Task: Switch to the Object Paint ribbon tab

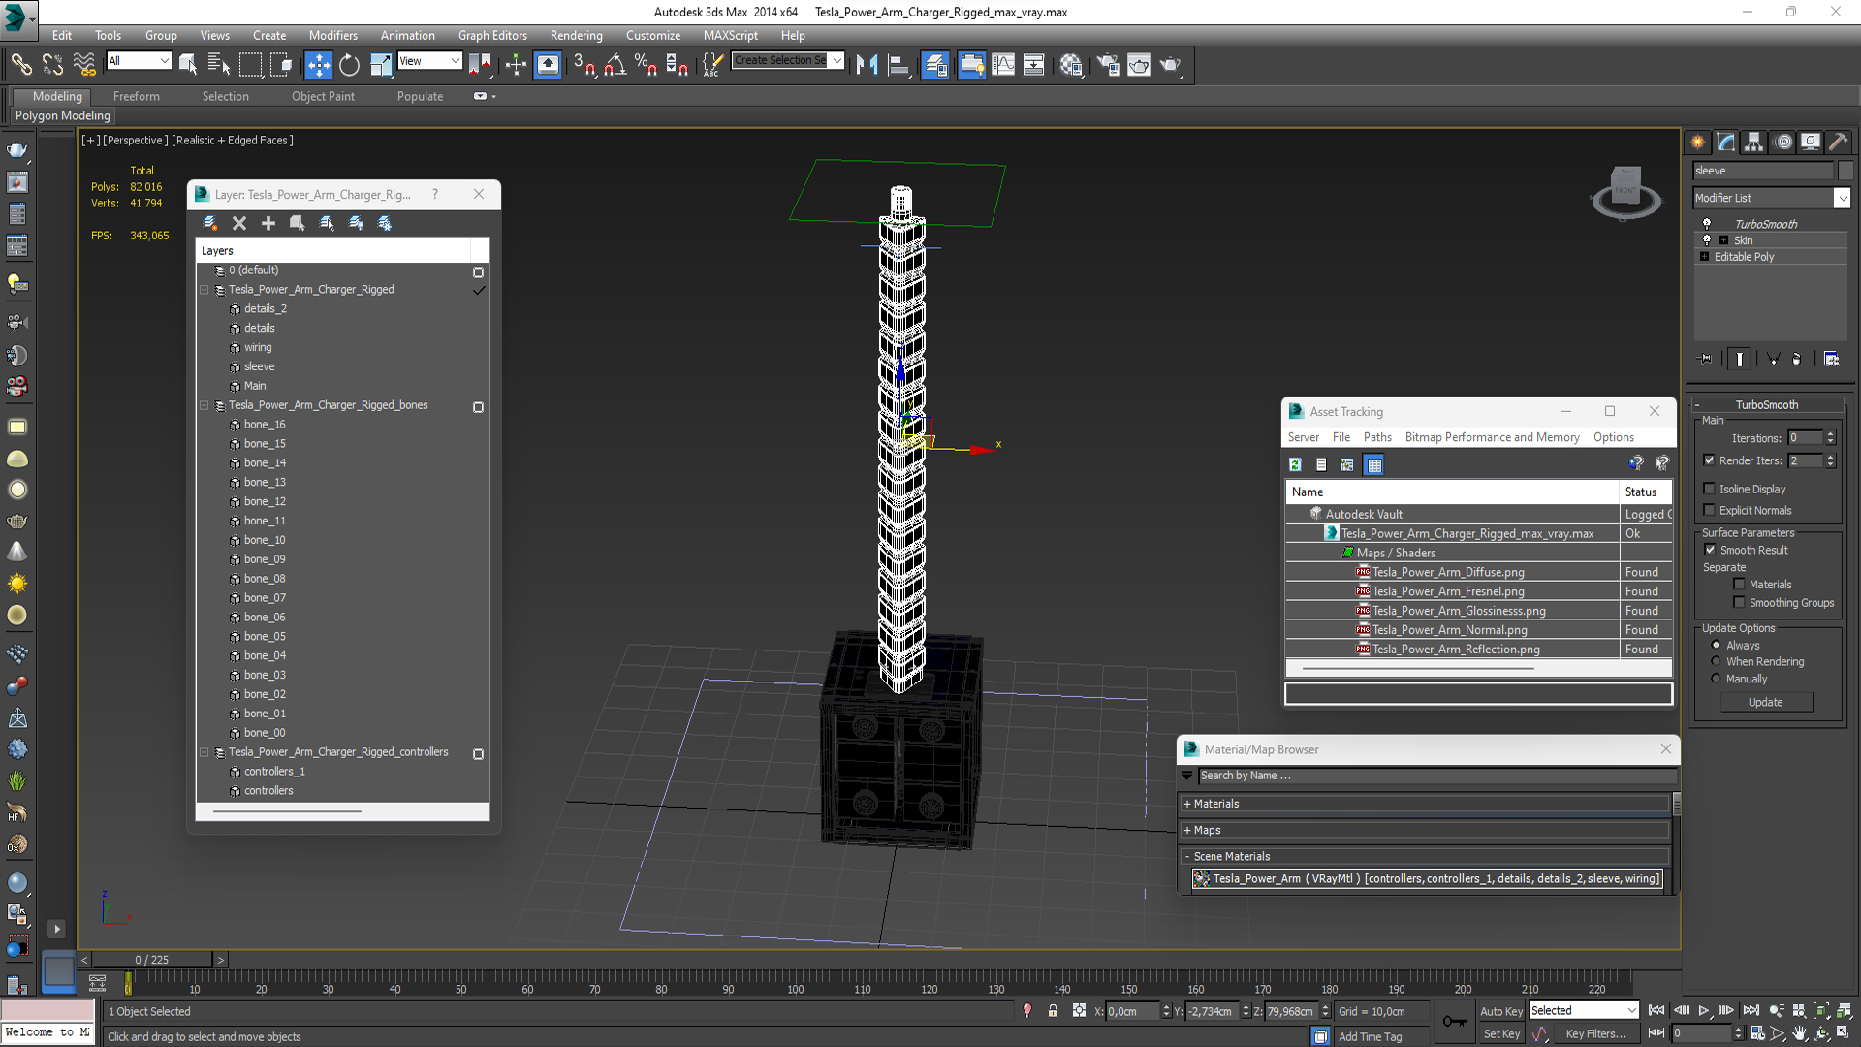Action: click(x=323, y=96)
